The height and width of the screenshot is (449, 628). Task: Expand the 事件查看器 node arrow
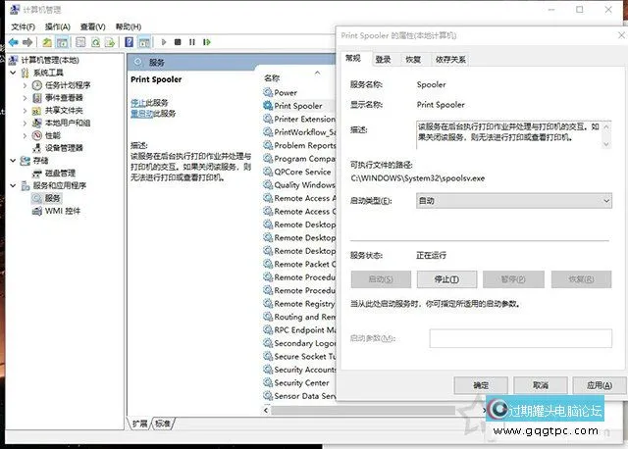point(25,98)
